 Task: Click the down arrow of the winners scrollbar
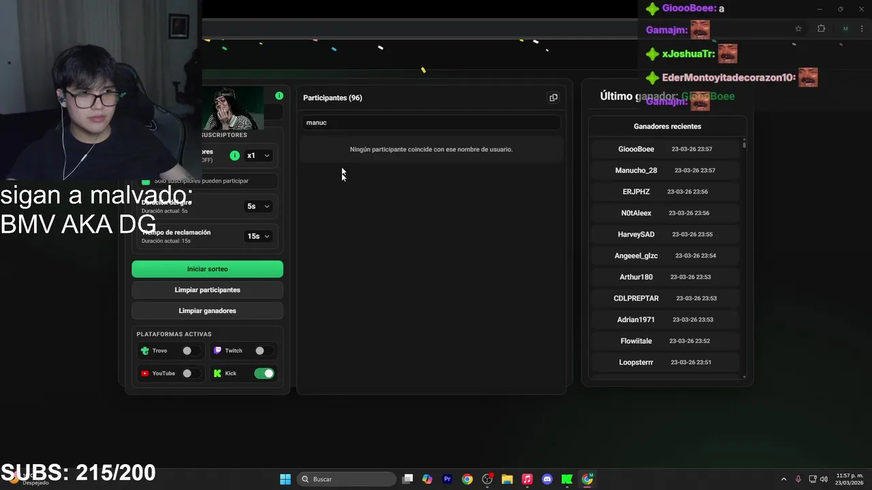[x=744, y=376]
